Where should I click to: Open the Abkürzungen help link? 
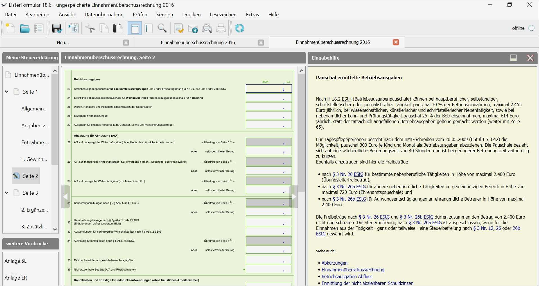(x=334, y=263)
